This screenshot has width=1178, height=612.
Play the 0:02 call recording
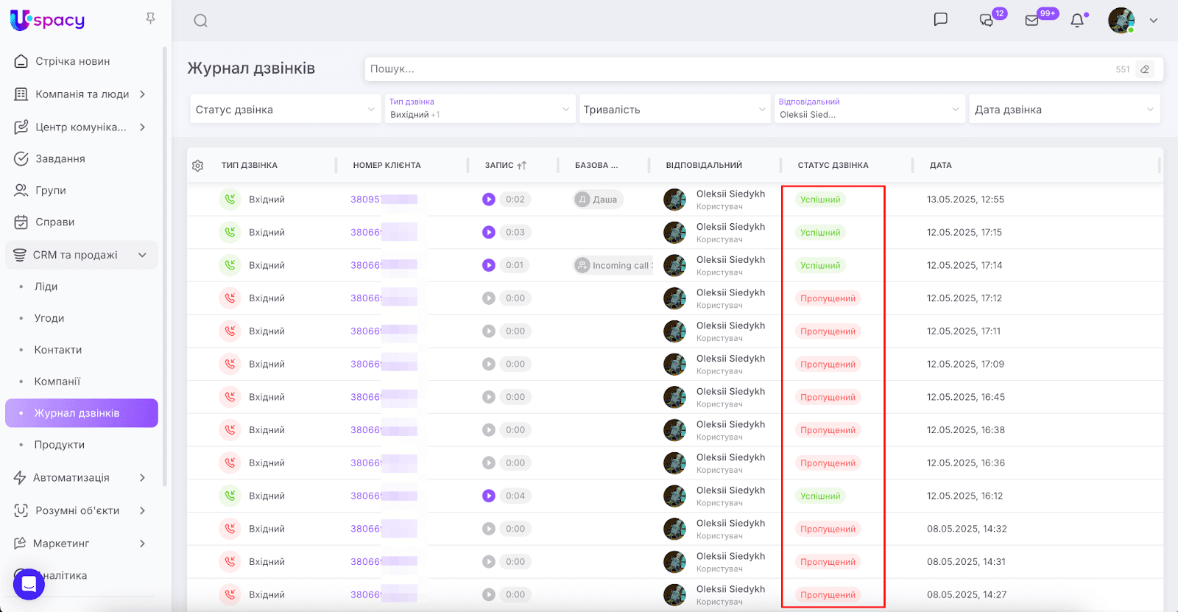pos(489,200)
